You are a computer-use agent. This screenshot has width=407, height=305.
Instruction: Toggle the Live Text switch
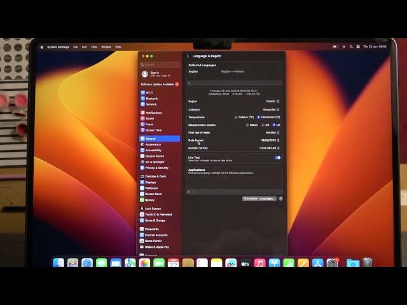[277, 158]
